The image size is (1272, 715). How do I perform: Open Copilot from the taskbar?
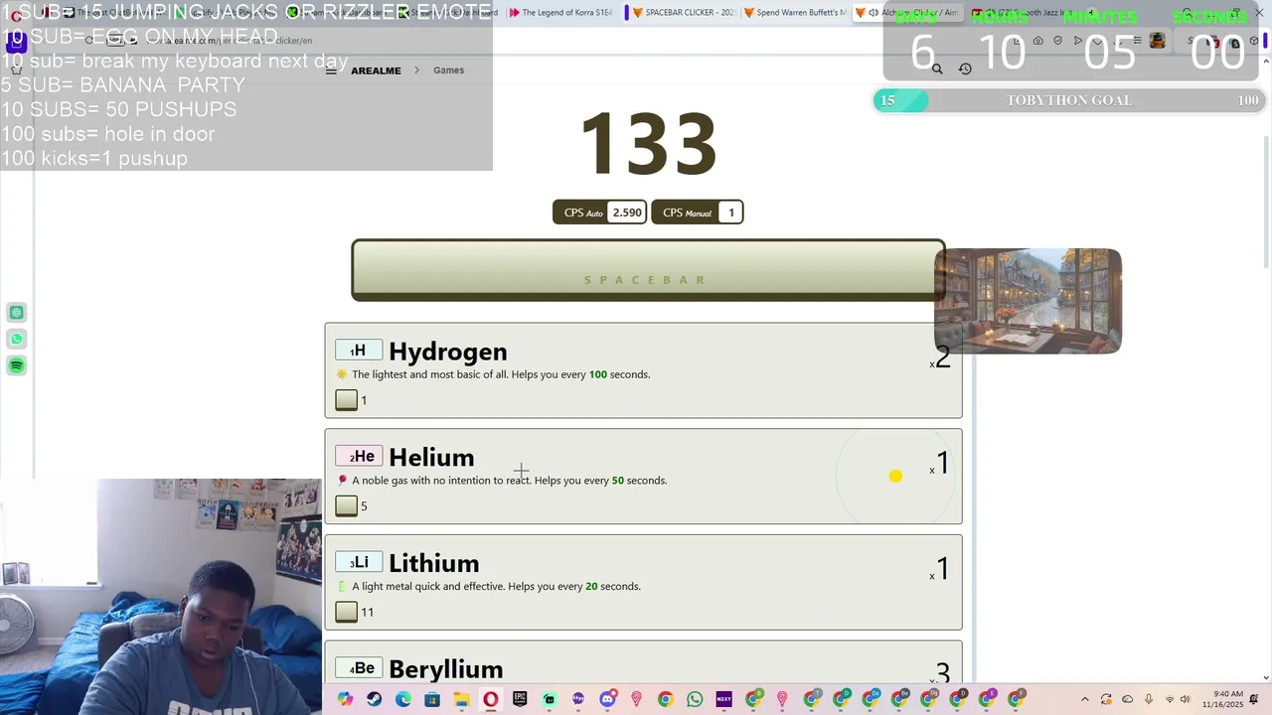[345, 699]
